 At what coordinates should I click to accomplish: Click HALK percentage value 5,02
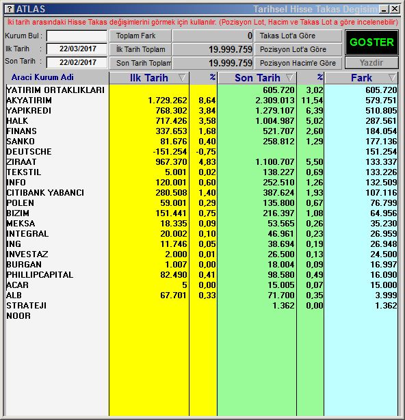pos(315,121)
